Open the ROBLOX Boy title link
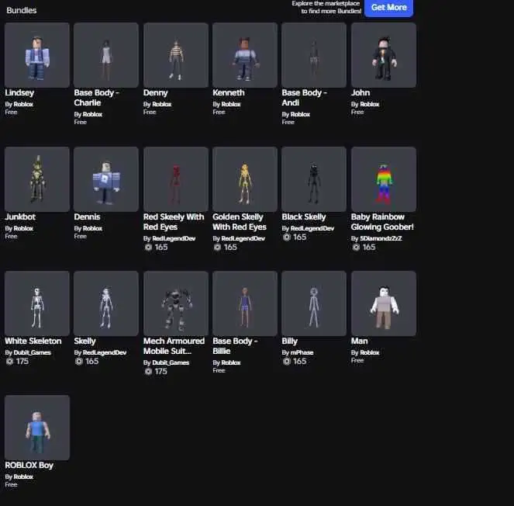This screenshot has width=514, height=506. click(29, 466)
